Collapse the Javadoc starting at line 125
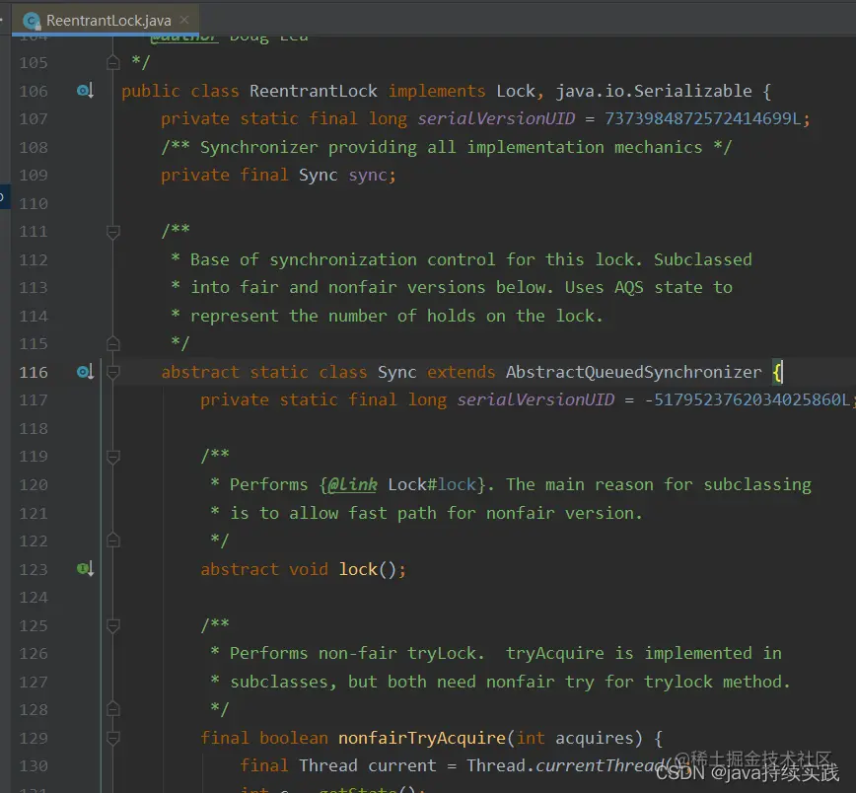The width and height of the screenshot is (856, 793). tap(113, 625)
